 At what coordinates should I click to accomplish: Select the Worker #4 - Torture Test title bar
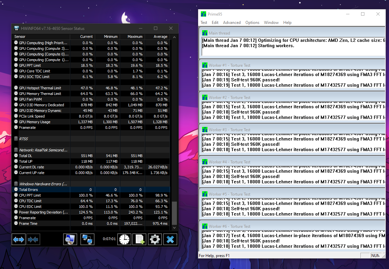[292, 162]
